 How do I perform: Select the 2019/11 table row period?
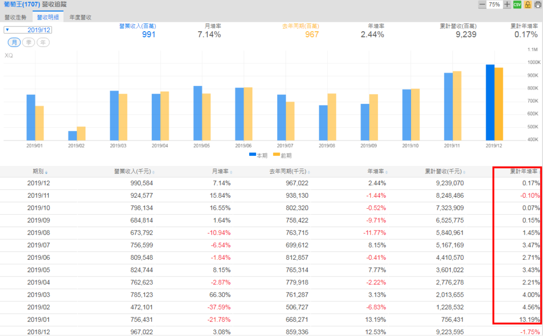click(38, 196)
